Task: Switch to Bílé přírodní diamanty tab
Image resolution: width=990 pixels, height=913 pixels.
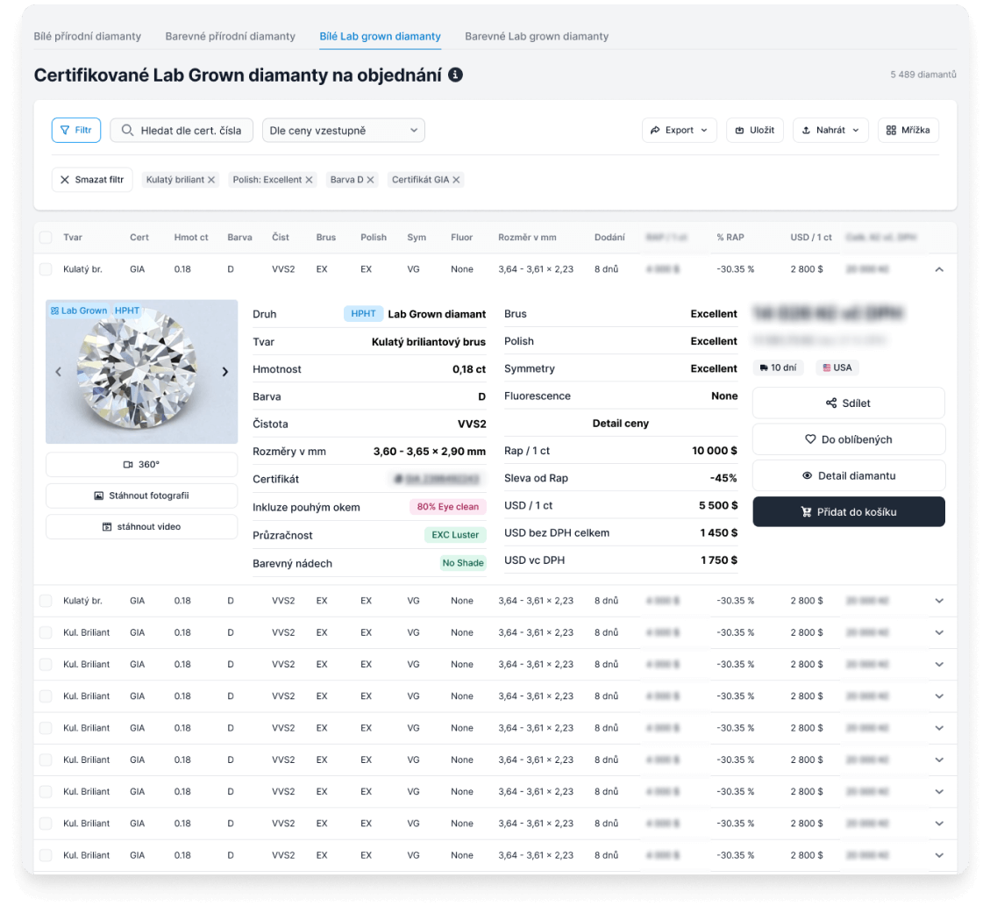Action: click(88, 37)
